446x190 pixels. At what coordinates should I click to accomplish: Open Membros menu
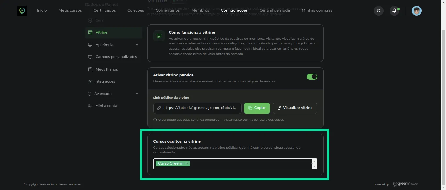(x=200, y=11)
